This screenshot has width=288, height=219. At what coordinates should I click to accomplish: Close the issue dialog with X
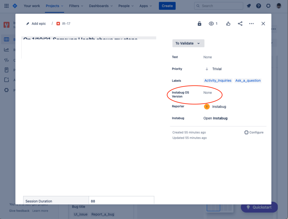[x=263, y=24]
